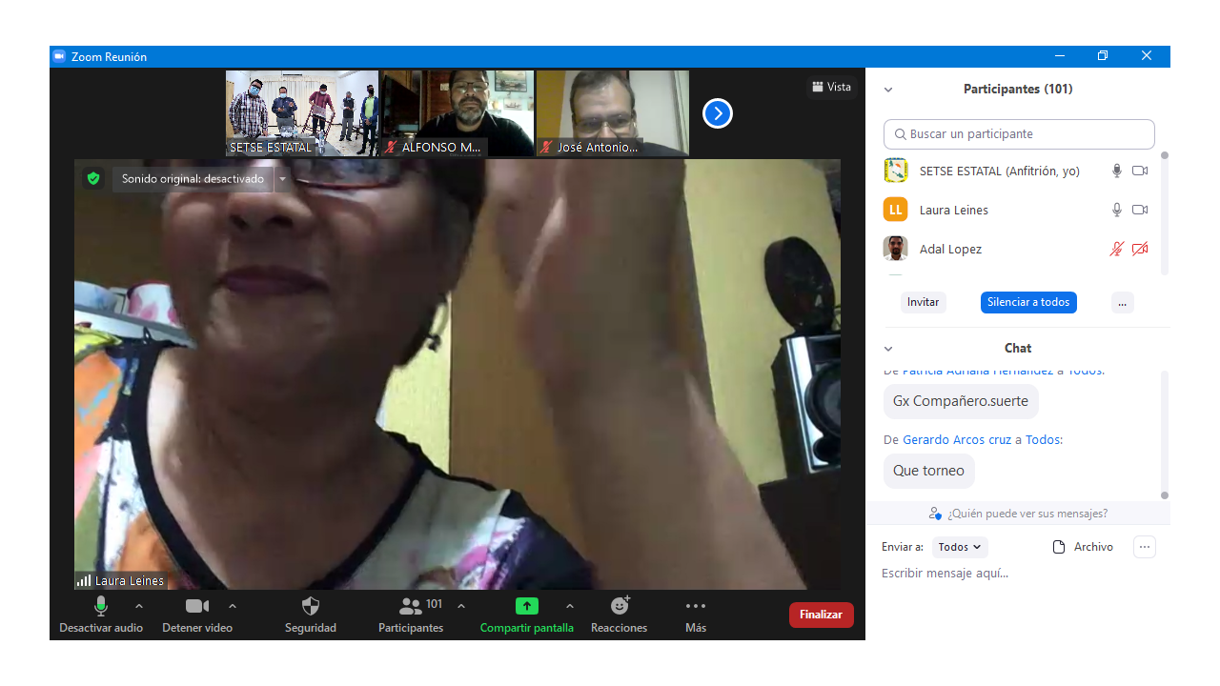1220x686 pixels.
Task: Click the chat panel scrollbar
Action: click(1164, 434)
